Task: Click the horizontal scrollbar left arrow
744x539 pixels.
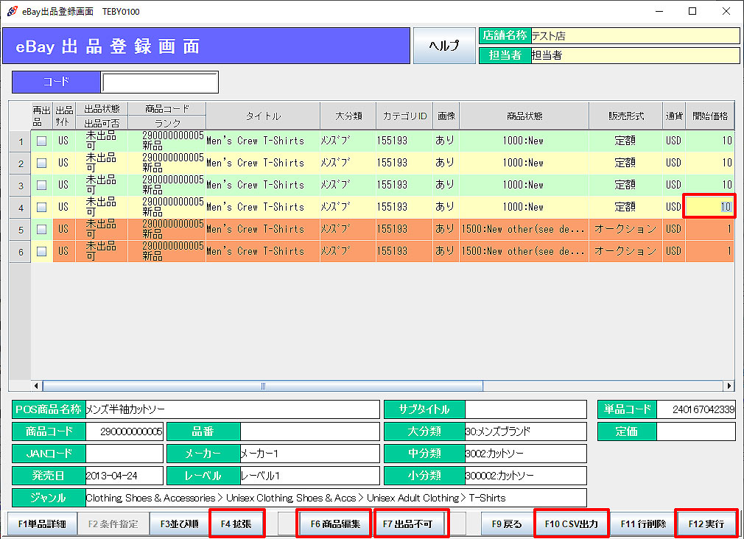Action: tap(37, 385)
